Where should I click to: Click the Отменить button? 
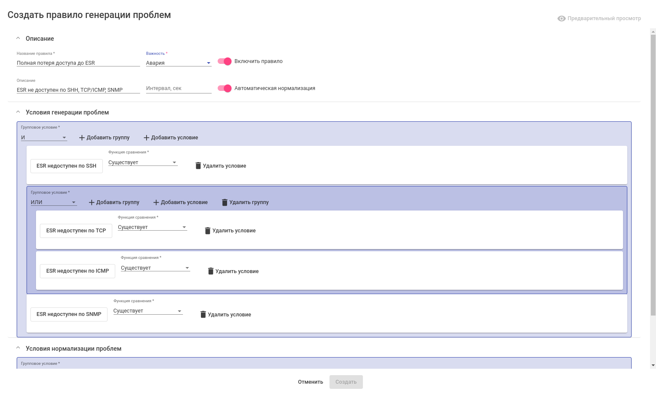click(x=310, y=382)
